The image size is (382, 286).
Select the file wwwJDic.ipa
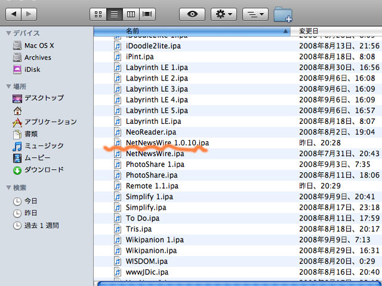point(147,272)
